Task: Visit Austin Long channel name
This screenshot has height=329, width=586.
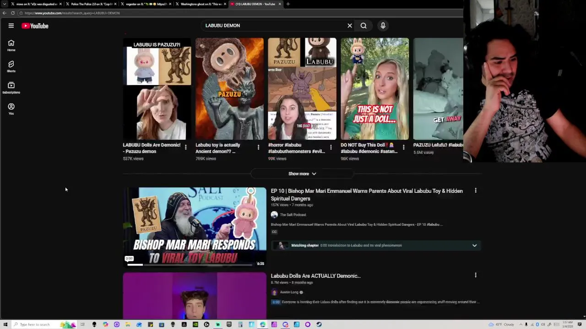Action: [289, 292]
